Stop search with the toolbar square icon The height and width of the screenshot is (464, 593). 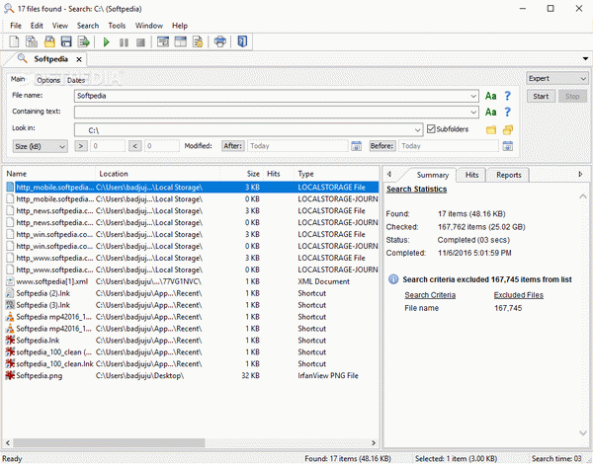[140, 42]
